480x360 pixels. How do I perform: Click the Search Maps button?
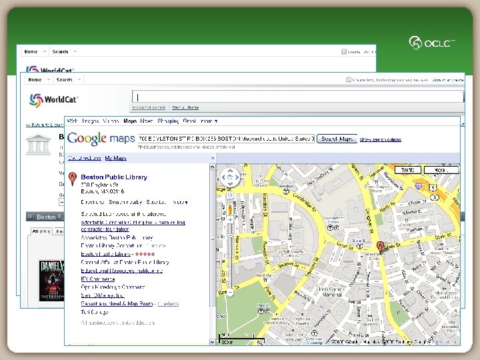tap(337, 139)
